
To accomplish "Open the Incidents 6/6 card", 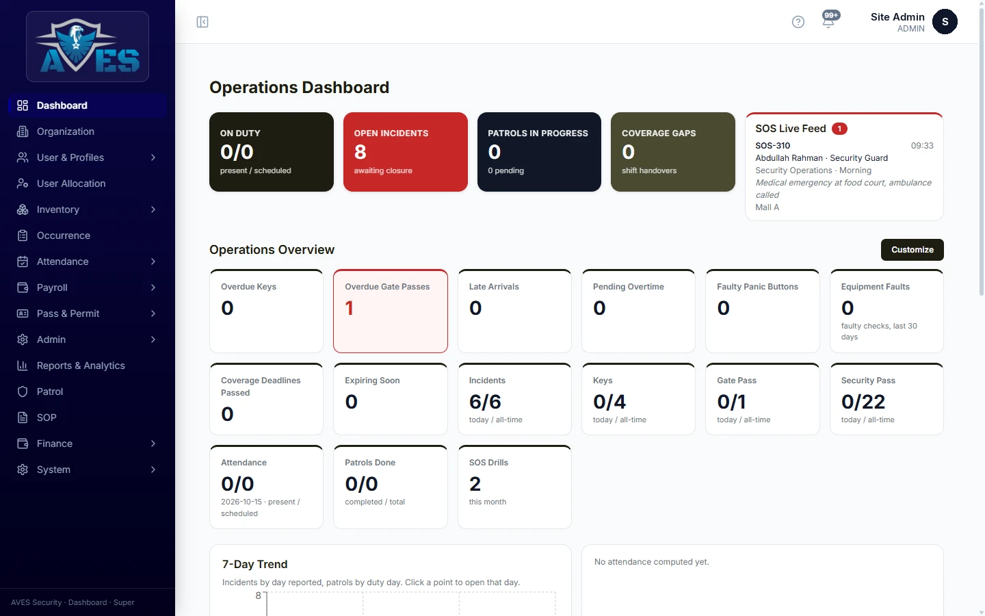I will click(514, 399).
